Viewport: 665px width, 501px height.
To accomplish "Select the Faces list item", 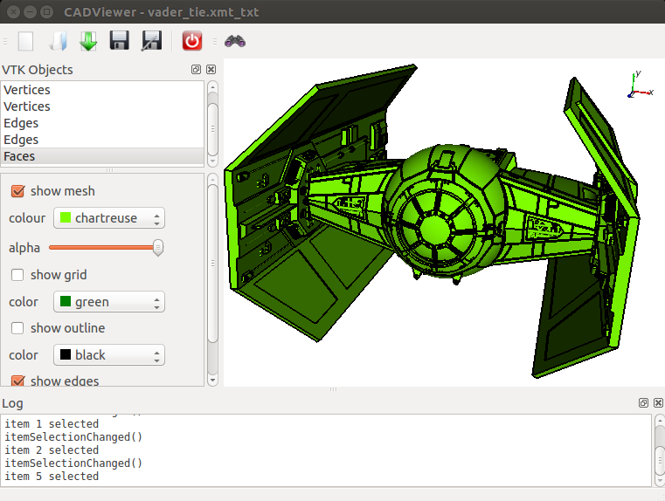I will [102, 156].
